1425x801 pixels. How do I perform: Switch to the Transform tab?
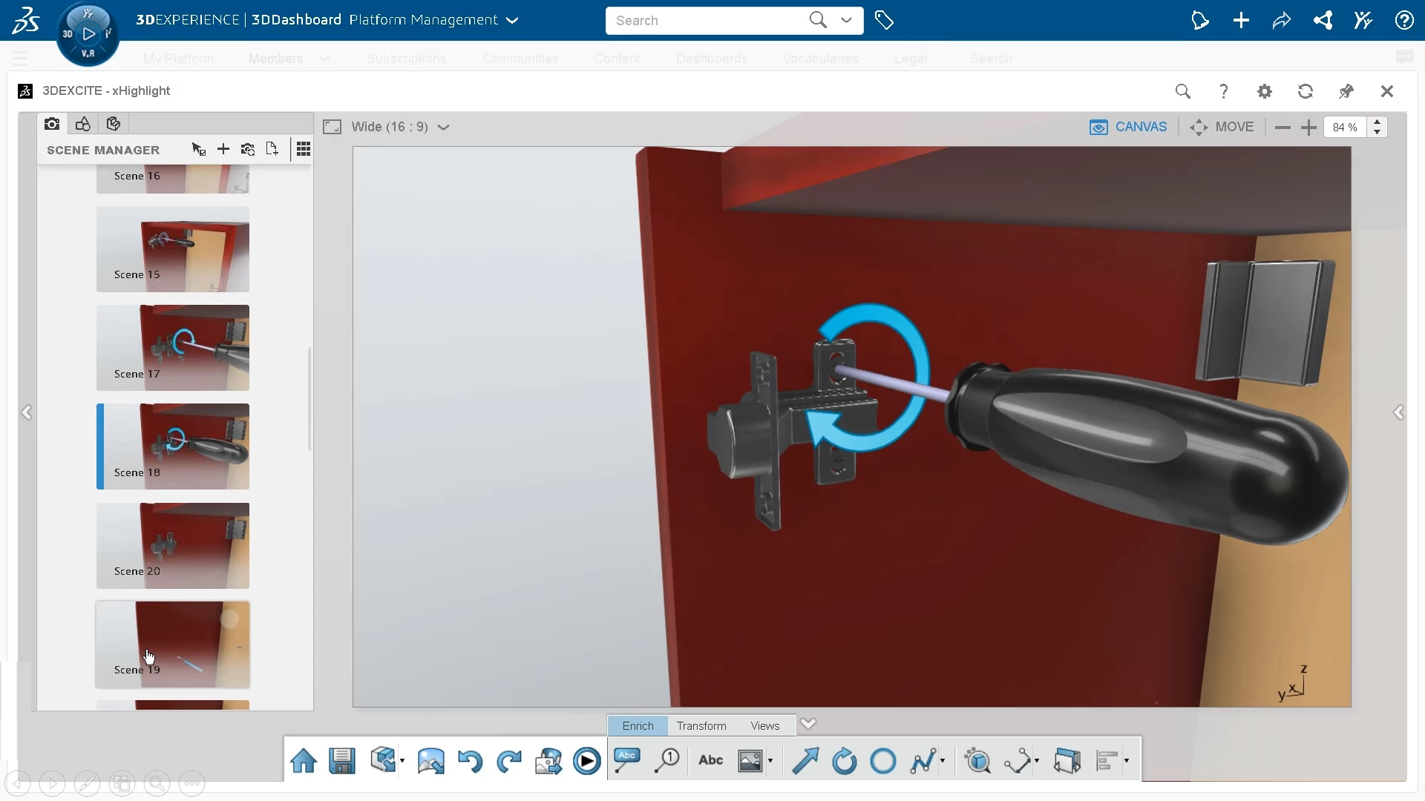coord(701,725)
